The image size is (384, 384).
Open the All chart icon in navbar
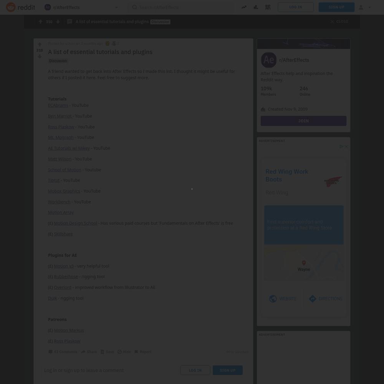coord(256,7)
